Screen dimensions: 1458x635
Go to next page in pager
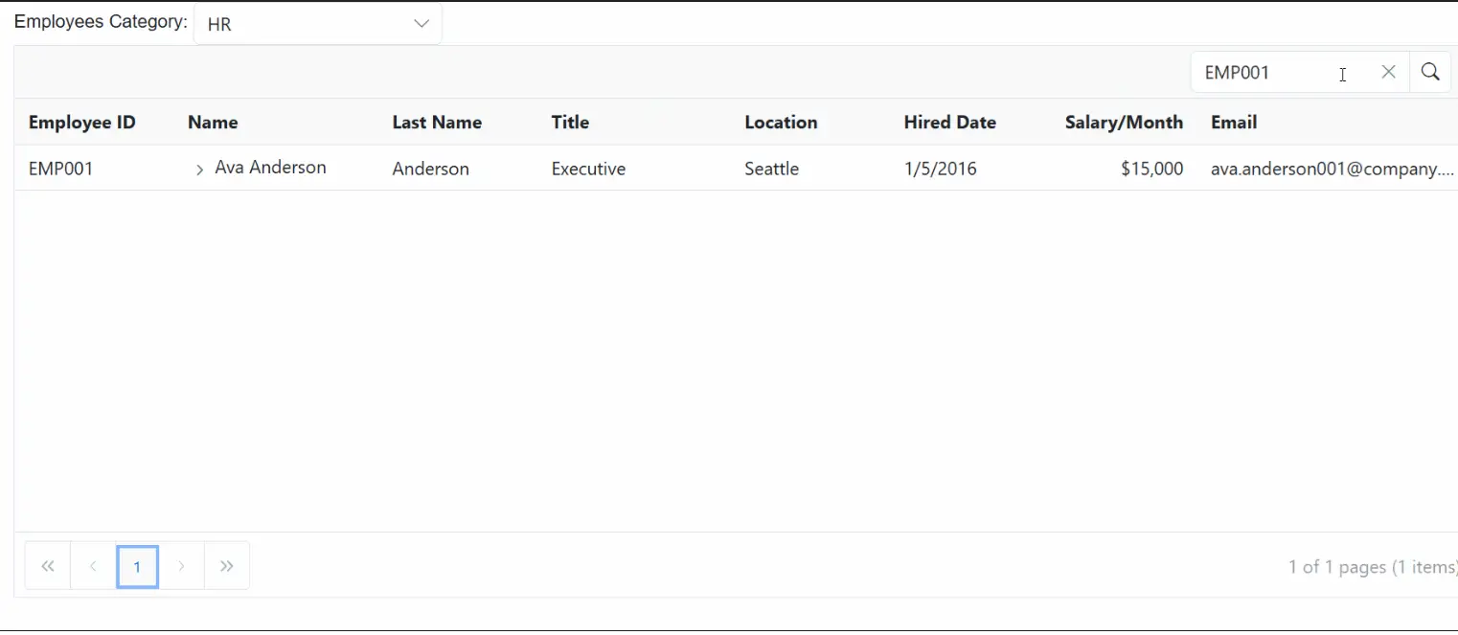pos(182,566)
